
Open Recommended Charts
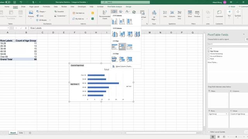pos(105,15)
